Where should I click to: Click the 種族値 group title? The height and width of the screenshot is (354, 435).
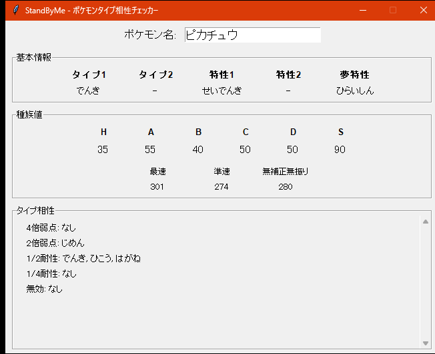click(x=29, y=114)
